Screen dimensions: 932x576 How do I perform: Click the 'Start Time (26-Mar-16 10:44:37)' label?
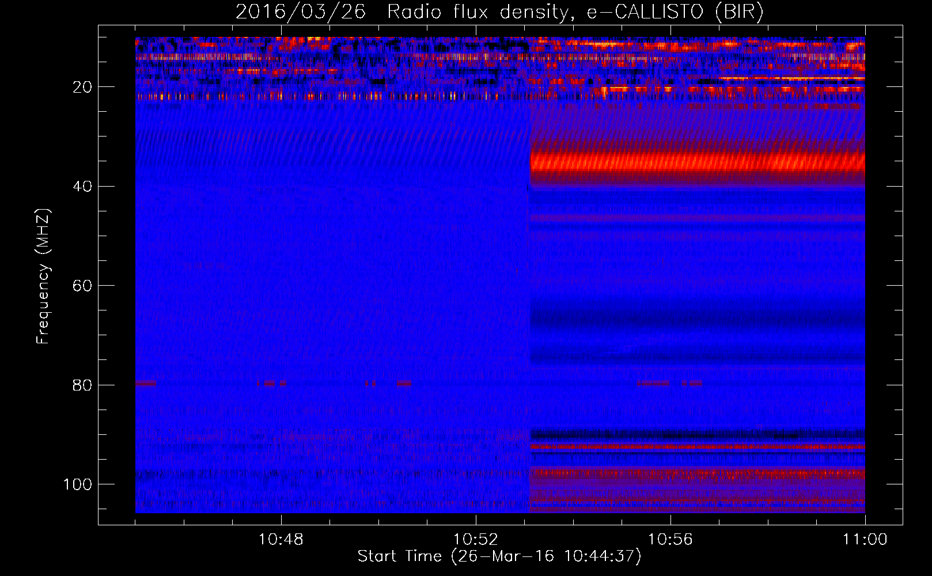pyautogui.click(x=499, y=556)
